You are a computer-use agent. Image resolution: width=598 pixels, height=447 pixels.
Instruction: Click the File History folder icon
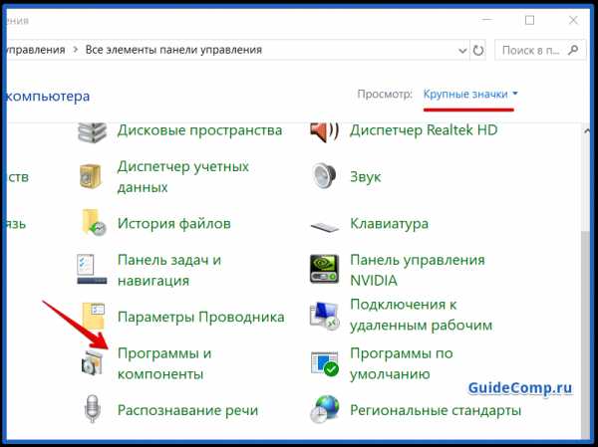(92, 223)
